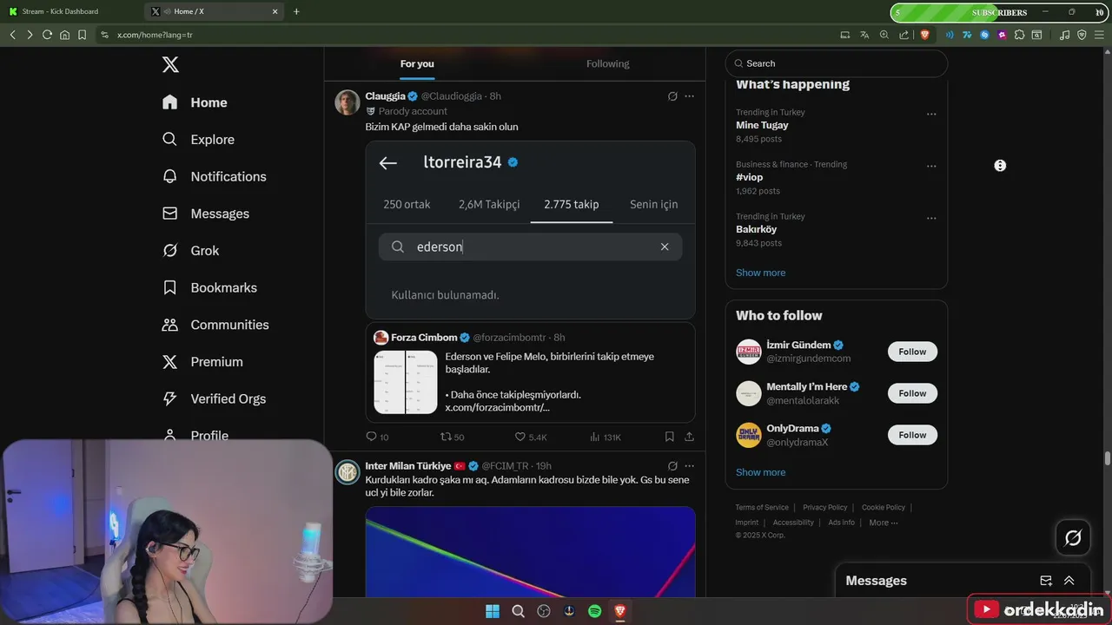The width and height of the screenshot is (1112, 625).
Task: Go to Home in the sidebar
Action: tap(195, 102)
